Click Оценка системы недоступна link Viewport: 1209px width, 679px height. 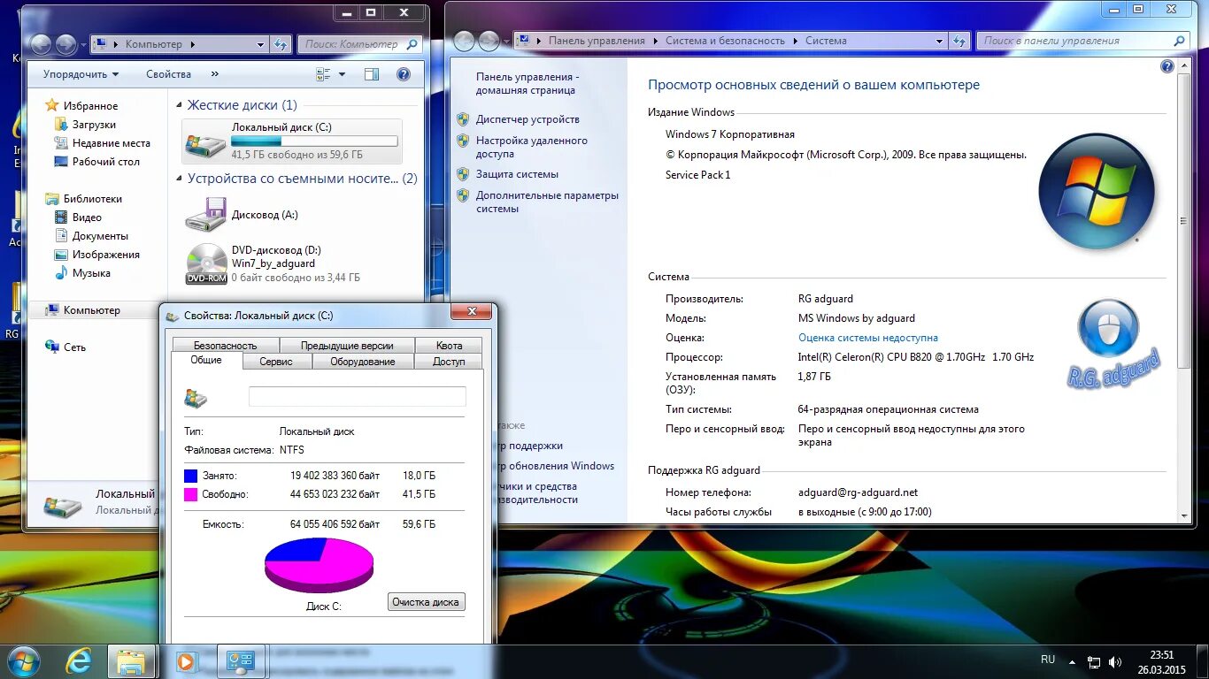pyautogui.click(x=868, y=338)
